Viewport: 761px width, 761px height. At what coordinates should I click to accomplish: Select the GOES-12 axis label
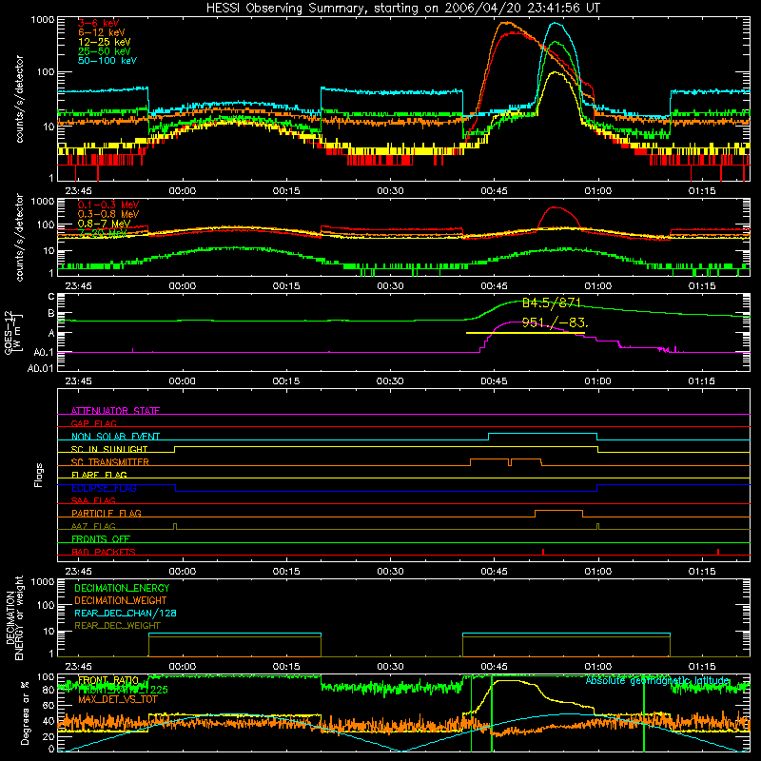[x=13, y=333]
